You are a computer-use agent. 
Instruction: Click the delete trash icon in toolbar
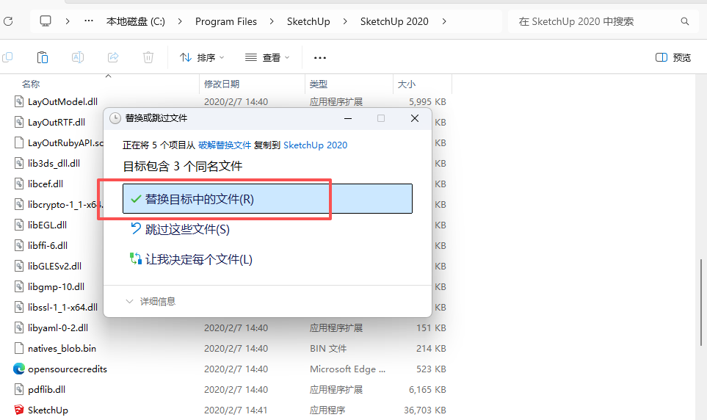[x=148, y=57]
